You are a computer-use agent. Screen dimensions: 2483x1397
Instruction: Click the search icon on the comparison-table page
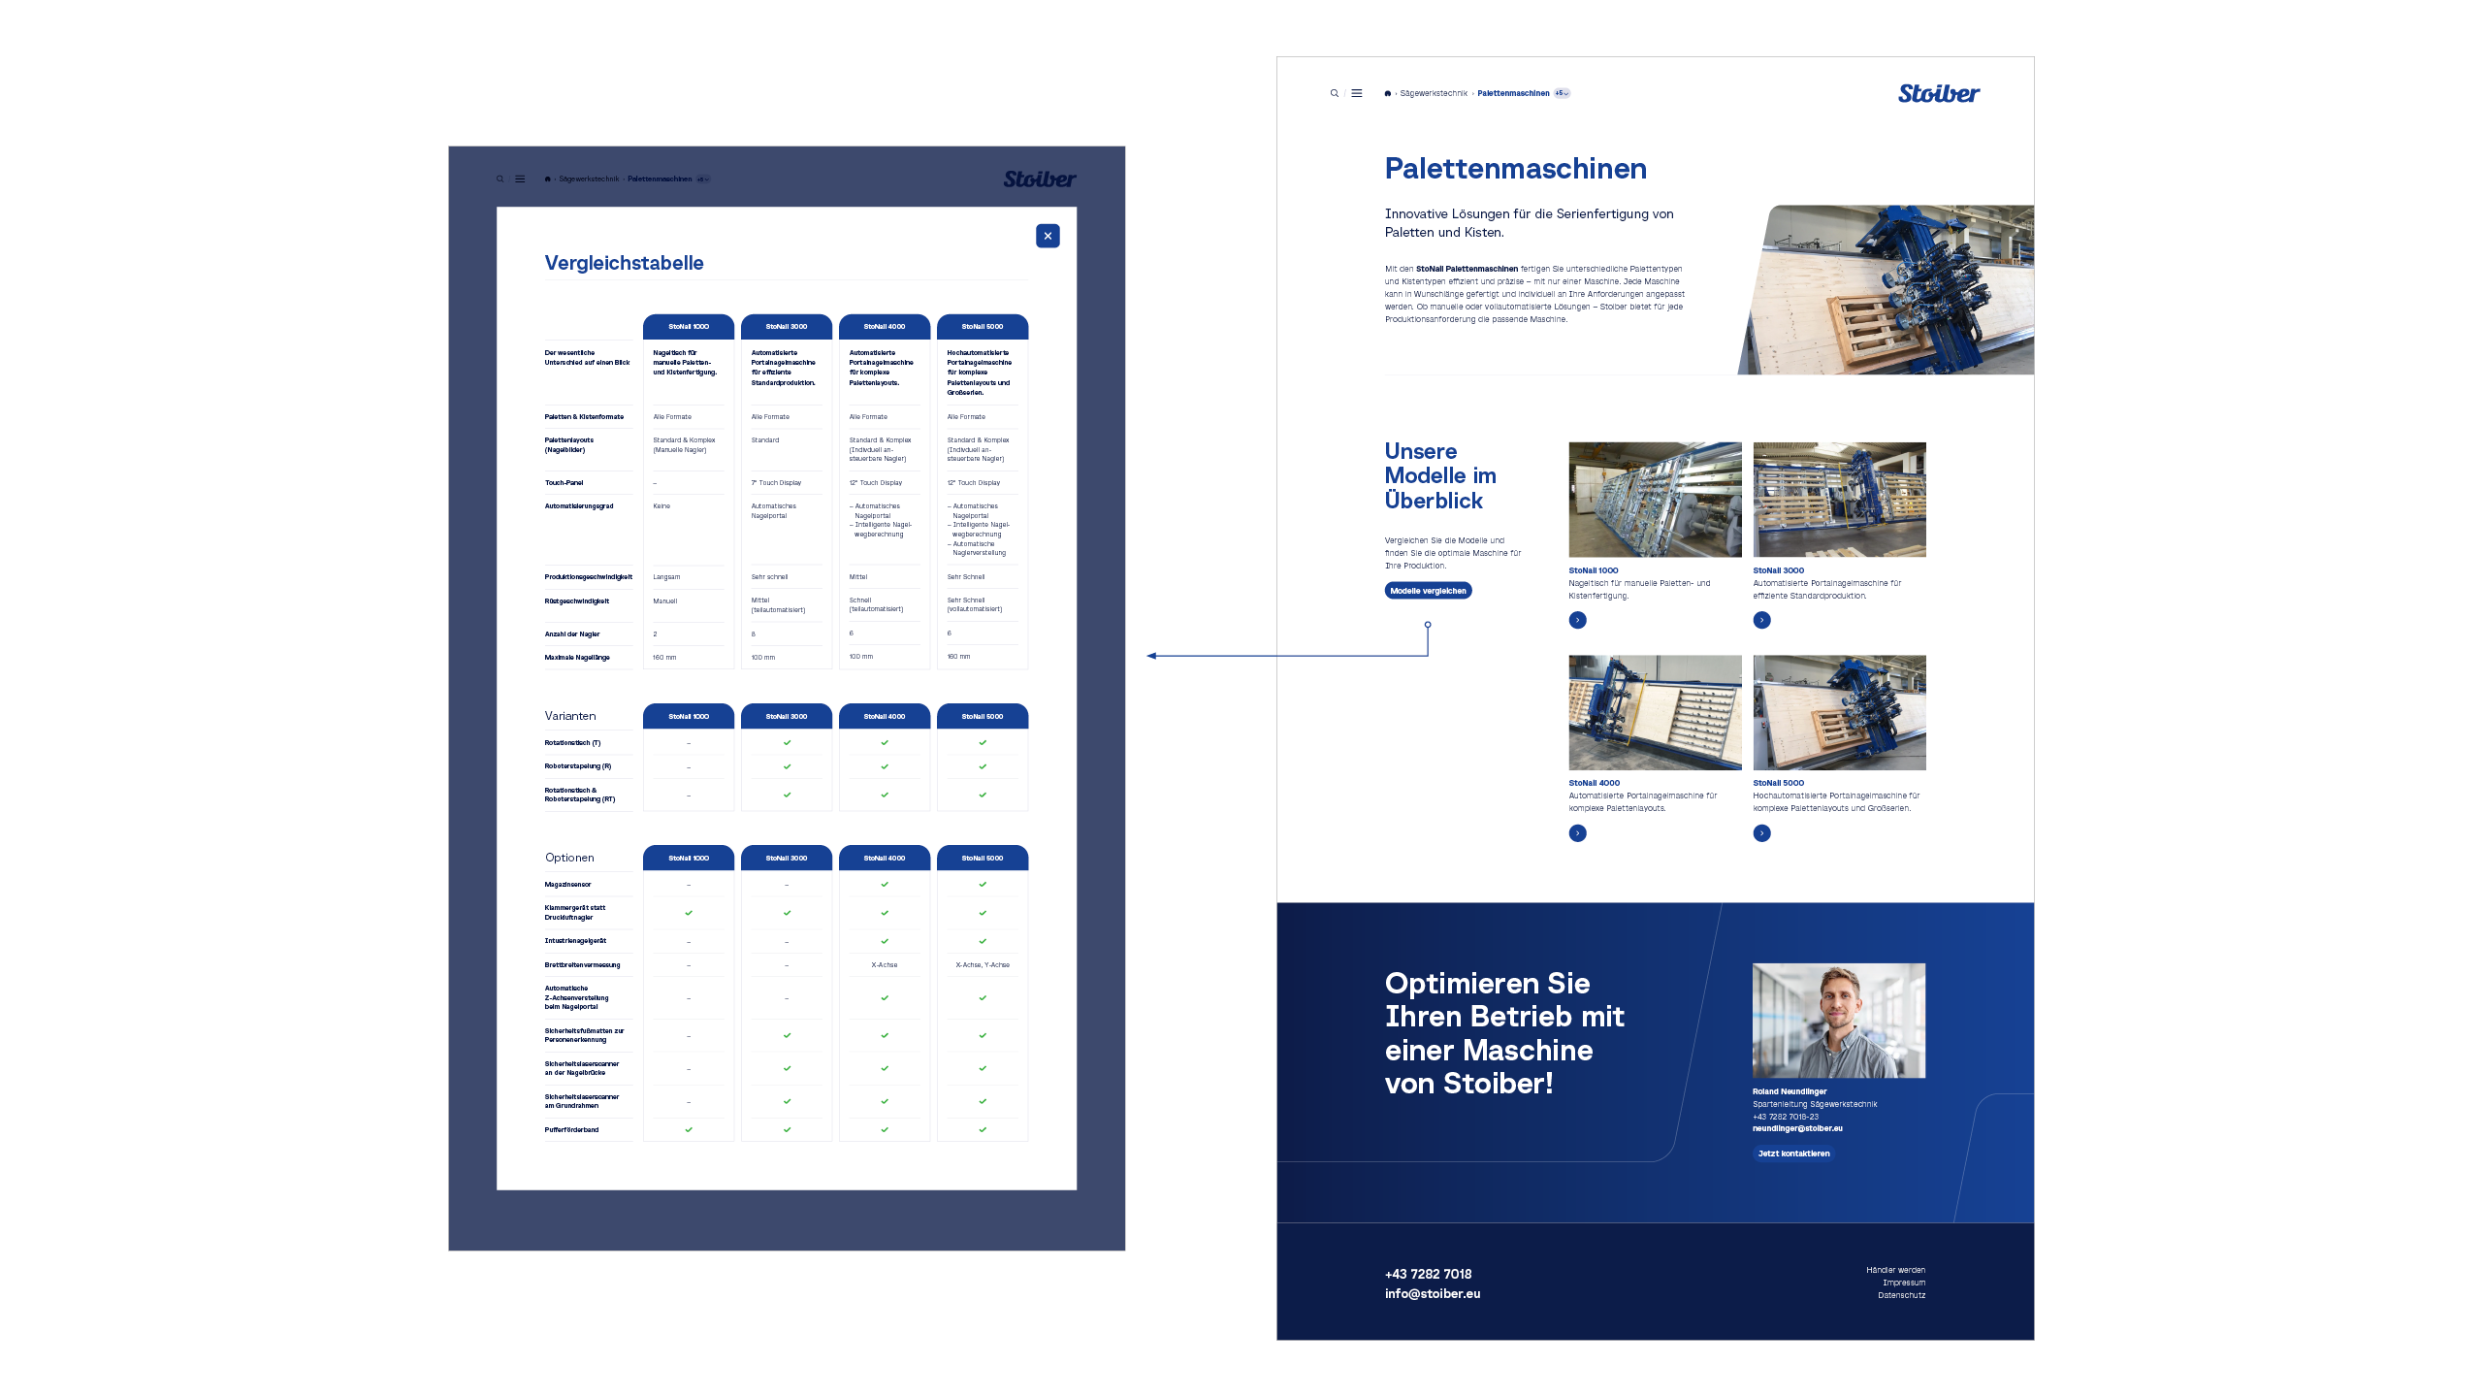(x=500, y=179)
